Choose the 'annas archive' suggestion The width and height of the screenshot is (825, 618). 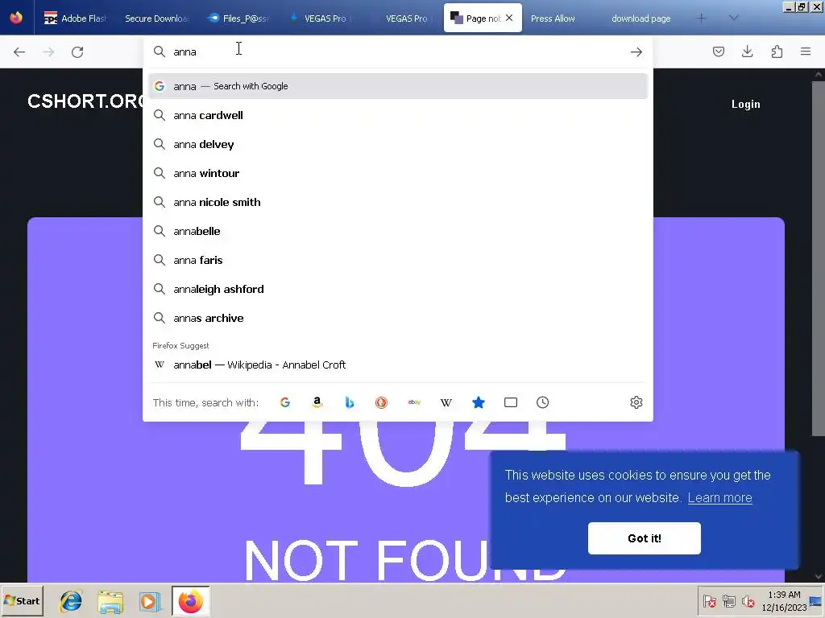(x=398, y=318)
